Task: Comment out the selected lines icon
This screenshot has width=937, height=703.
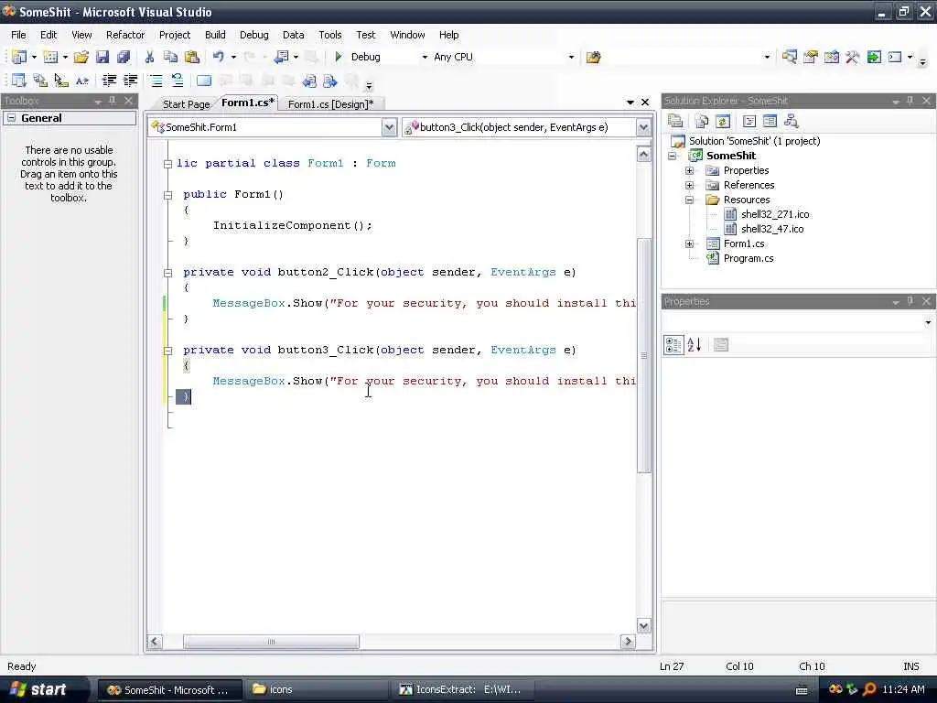Action: (x=156, y=81)
